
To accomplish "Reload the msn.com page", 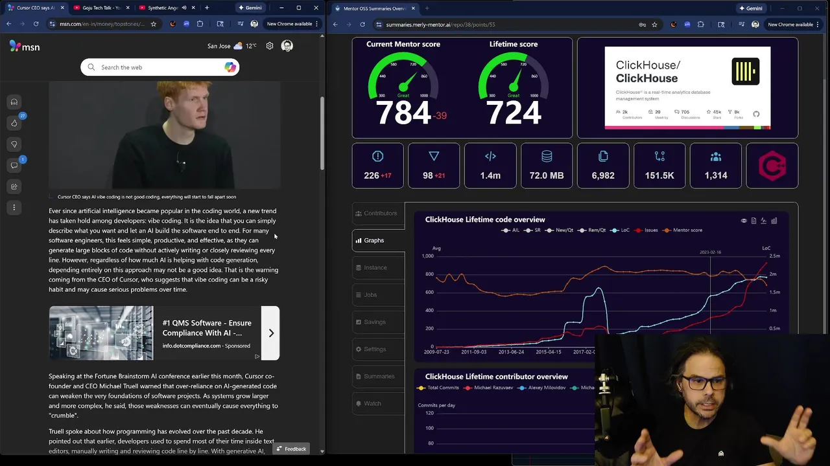I will pos(36,24).
